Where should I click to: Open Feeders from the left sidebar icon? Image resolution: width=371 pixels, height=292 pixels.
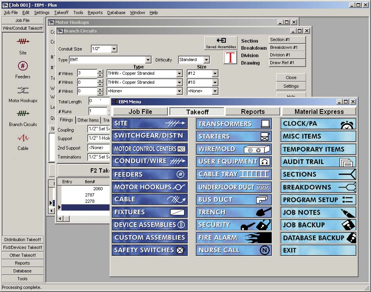(23, 66)
